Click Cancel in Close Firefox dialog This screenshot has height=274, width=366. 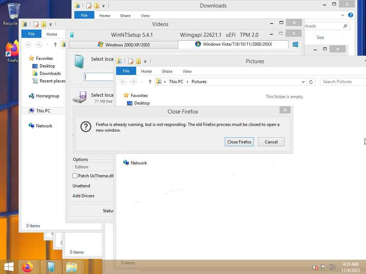coord(271,142)
